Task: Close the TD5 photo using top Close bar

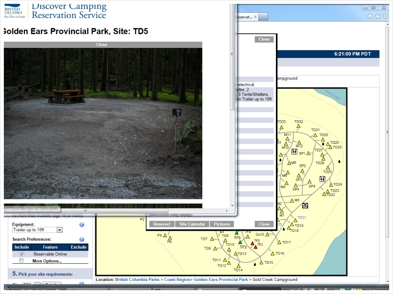Action: [102, 44]
